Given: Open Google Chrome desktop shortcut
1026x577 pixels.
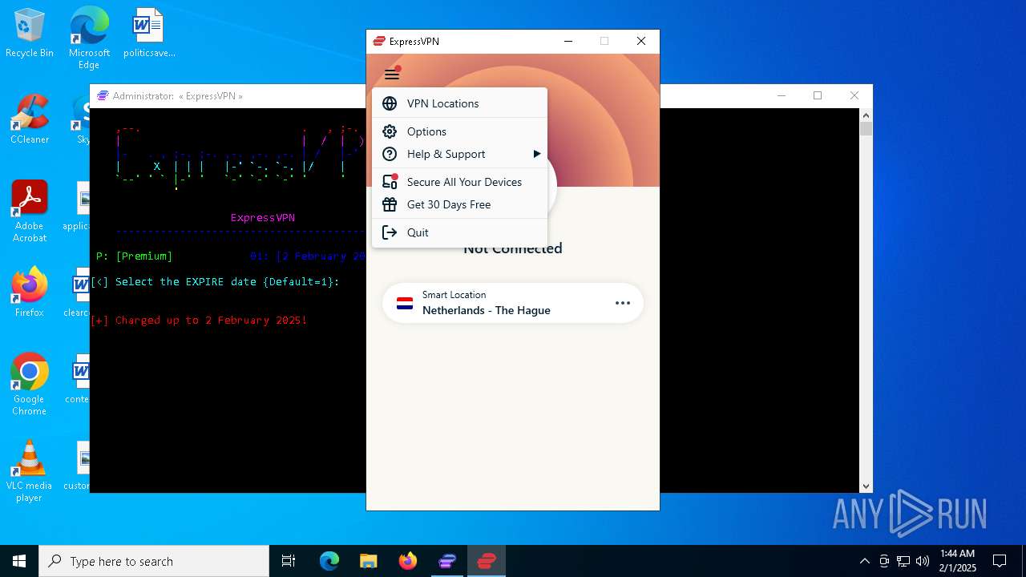Looking at the screenshot, I should (30, 385).
